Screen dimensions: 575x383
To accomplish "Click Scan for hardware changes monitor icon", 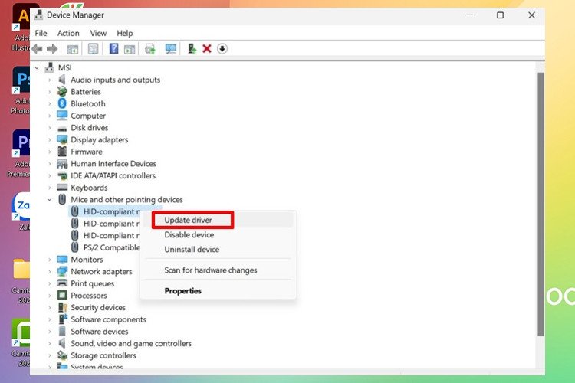I will (x=170, y=49).
